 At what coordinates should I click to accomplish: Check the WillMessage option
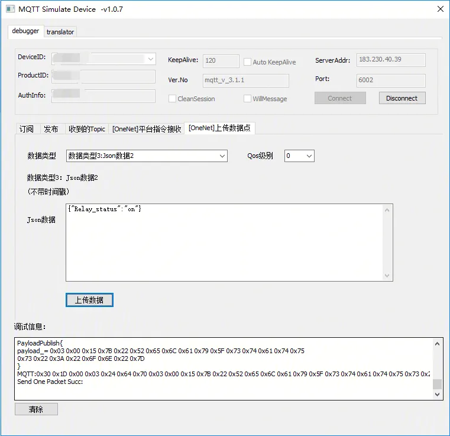(248, 99)
